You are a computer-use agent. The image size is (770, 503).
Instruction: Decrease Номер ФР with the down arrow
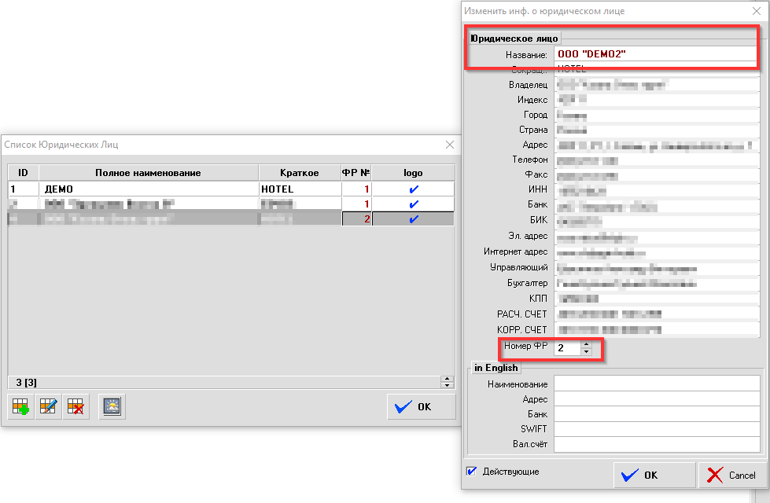(x=584, y=351)
